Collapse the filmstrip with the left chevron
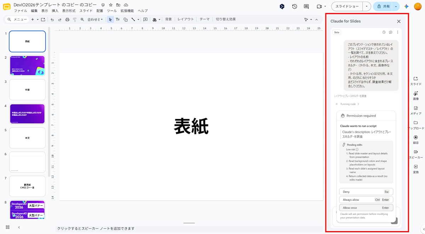The width and height of the screenshot is (425, 234). pyautogui.click(x=19, y=227)
